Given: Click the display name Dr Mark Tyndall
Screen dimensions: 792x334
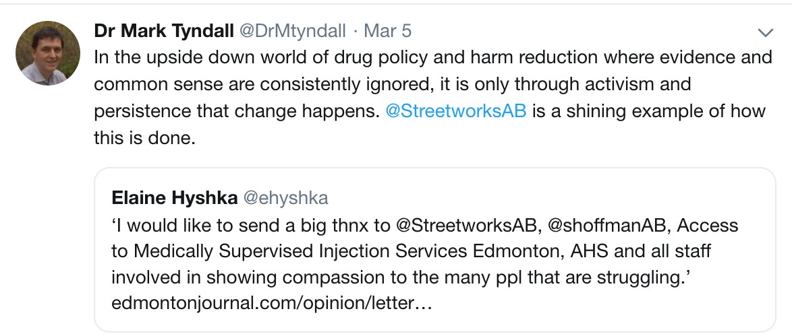Looking at the screenshot, I should click(x=164, y=31).
